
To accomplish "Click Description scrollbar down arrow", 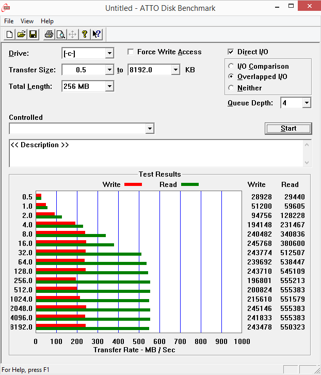I will 307,163.
